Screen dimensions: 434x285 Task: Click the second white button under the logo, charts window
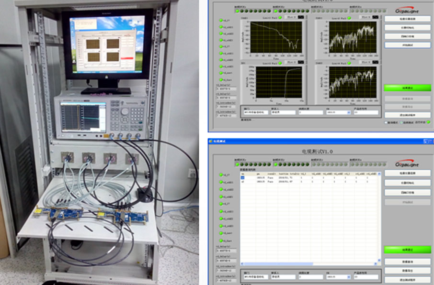coord(408,28)
